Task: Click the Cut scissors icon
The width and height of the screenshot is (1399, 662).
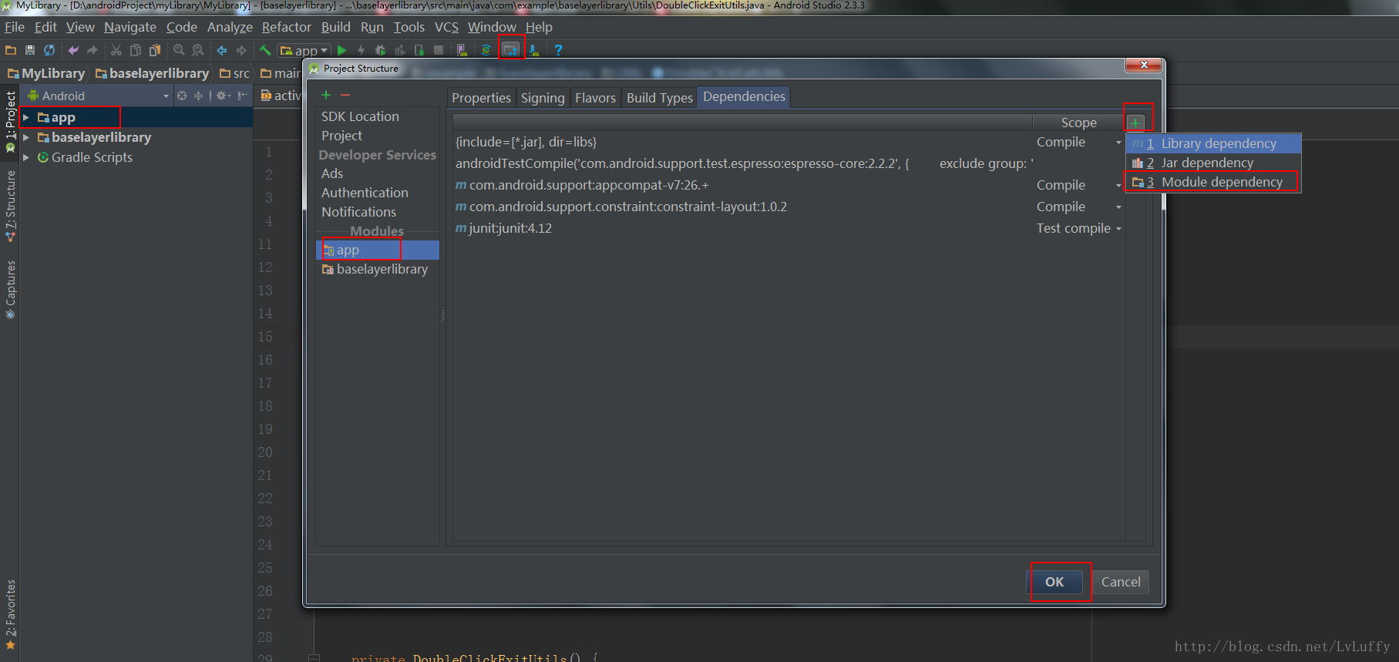Action: click(116, 50)
